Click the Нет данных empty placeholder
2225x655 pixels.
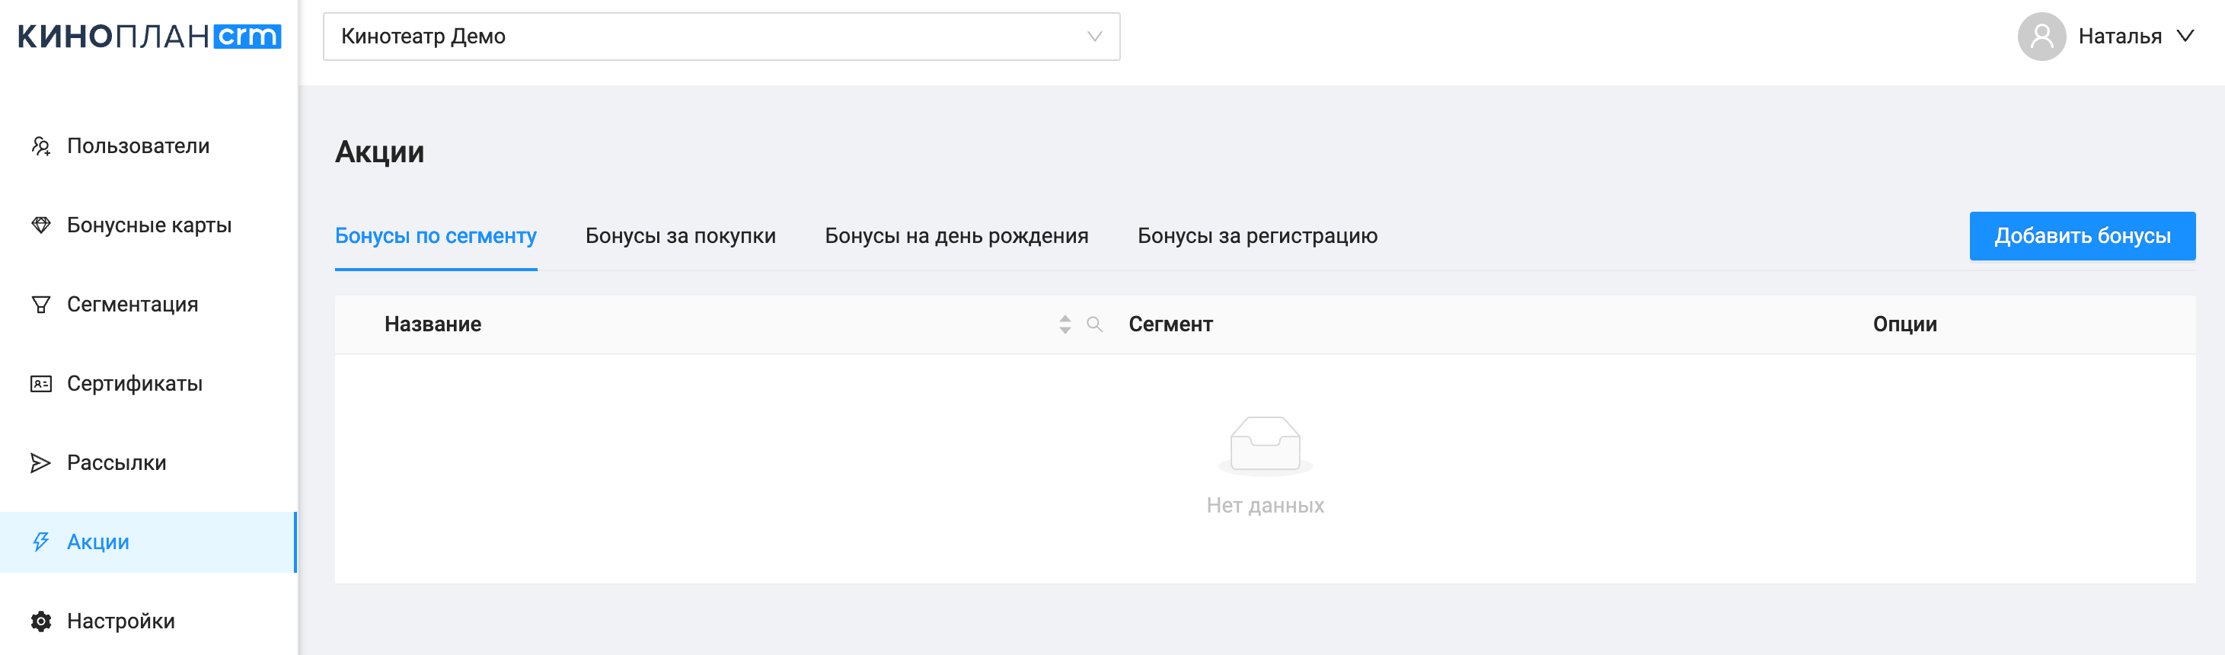1265,468
